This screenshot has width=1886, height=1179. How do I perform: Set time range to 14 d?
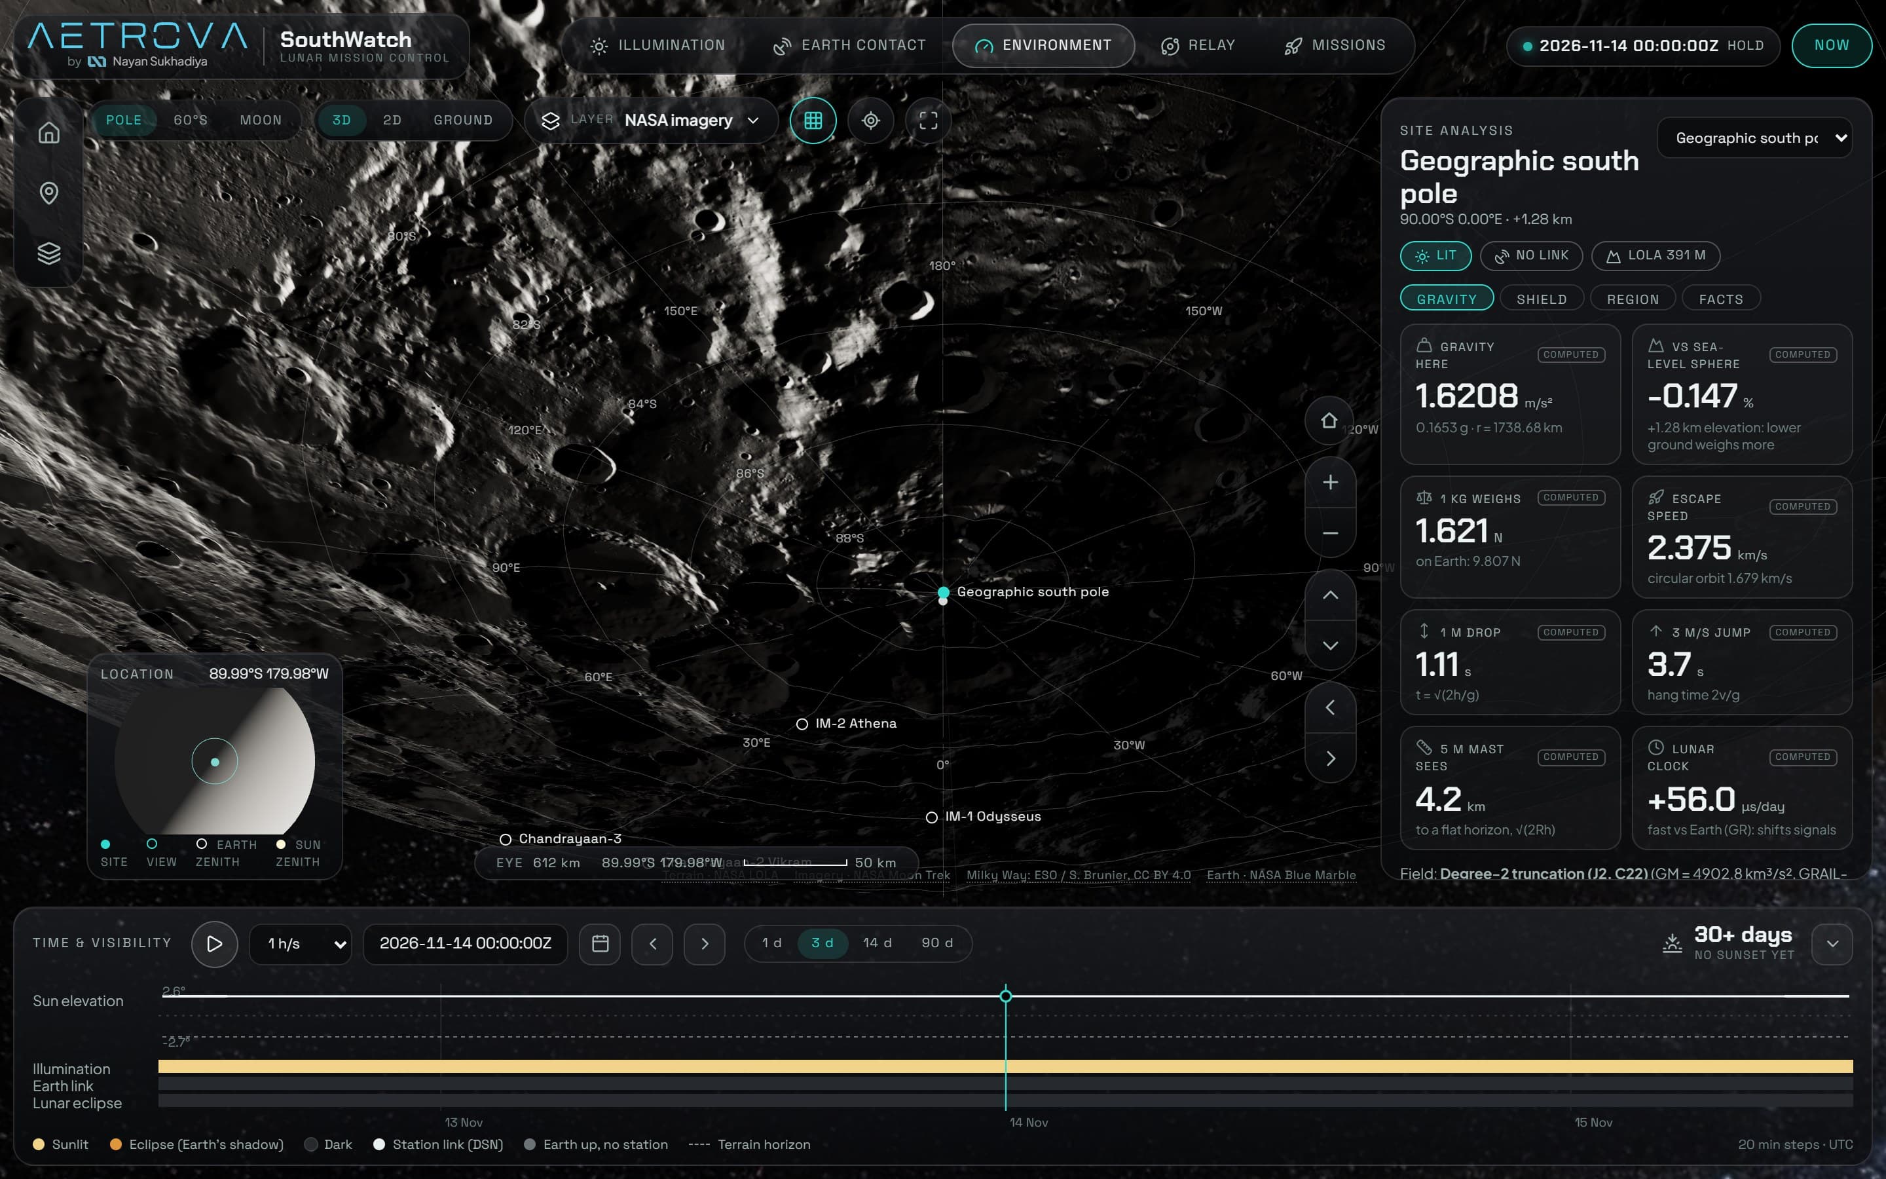(x=877, y=943)
